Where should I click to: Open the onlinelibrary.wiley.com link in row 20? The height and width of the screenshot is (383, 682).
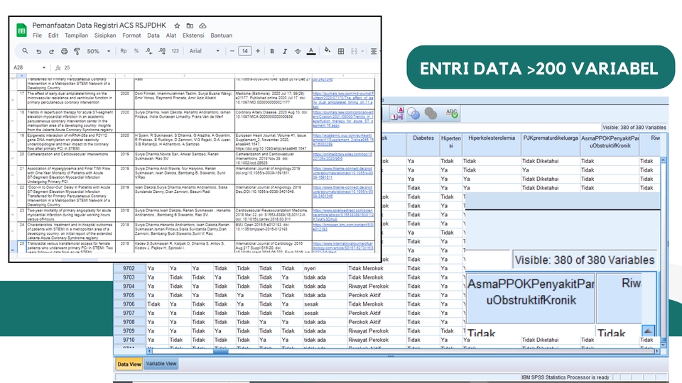pyautogui.click(x=342, y=156)
